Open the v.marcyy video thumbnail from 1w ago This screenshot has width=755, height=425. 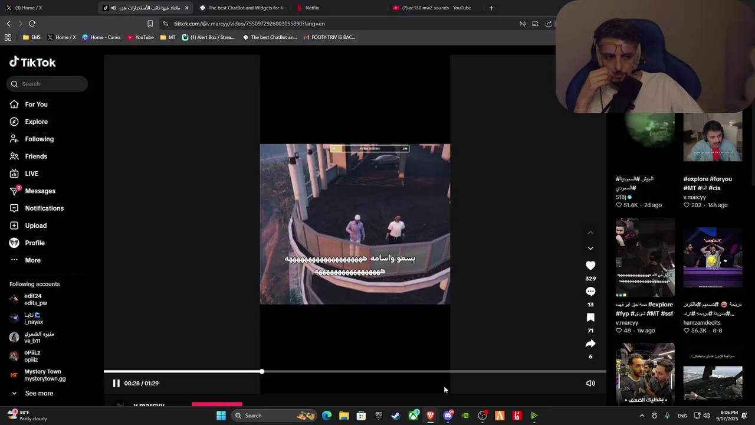645,257
